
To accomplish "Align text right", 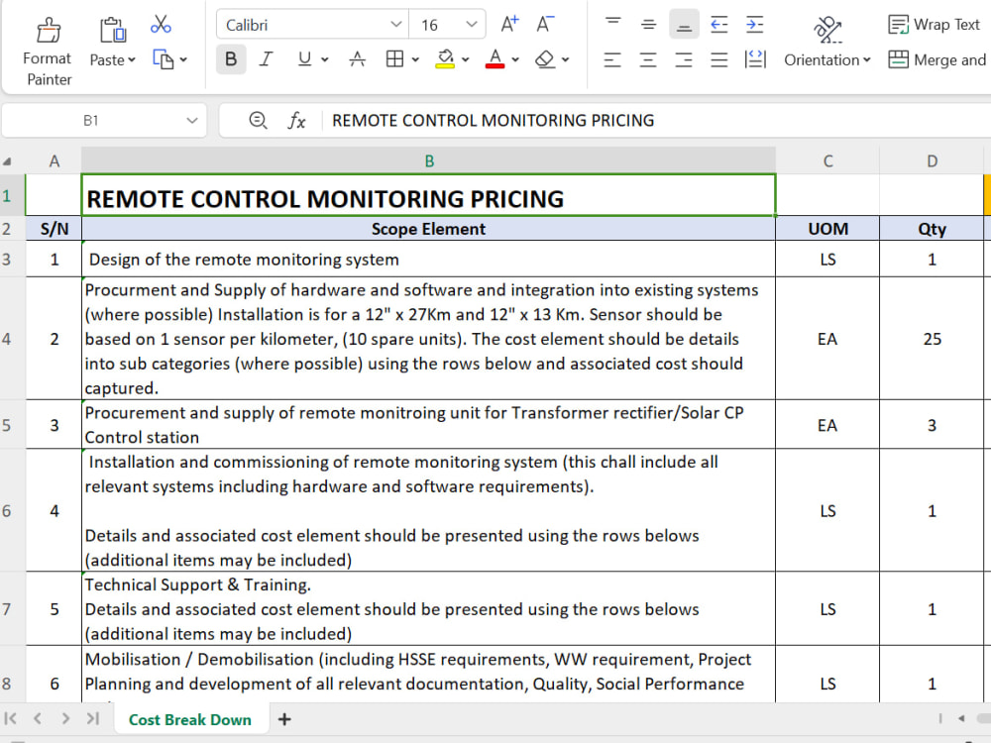I will (x=684, y=59).
